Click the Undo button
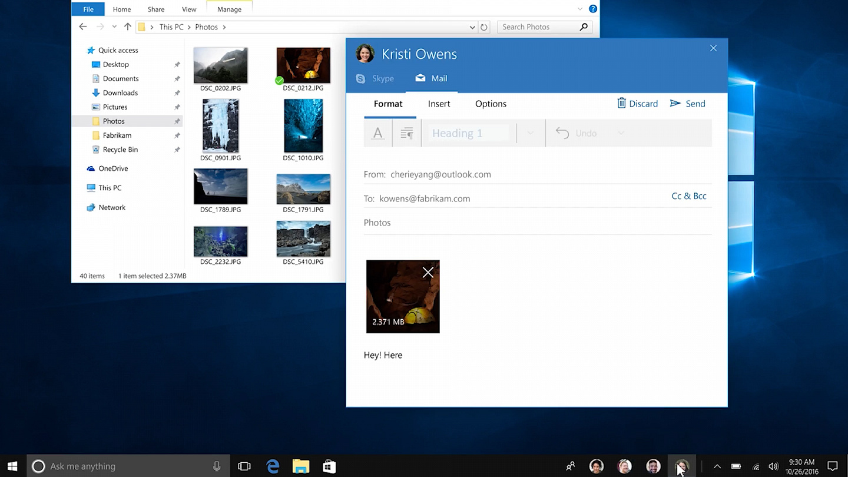This screenshot has height=477, width=848. [577, 133]
